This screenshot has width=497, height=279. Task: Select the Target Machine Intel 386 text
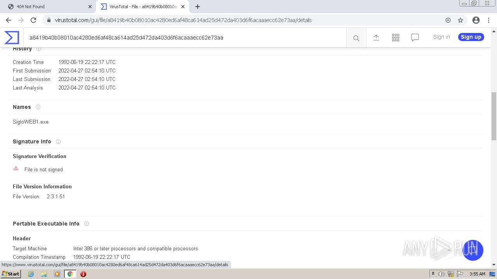136,248
